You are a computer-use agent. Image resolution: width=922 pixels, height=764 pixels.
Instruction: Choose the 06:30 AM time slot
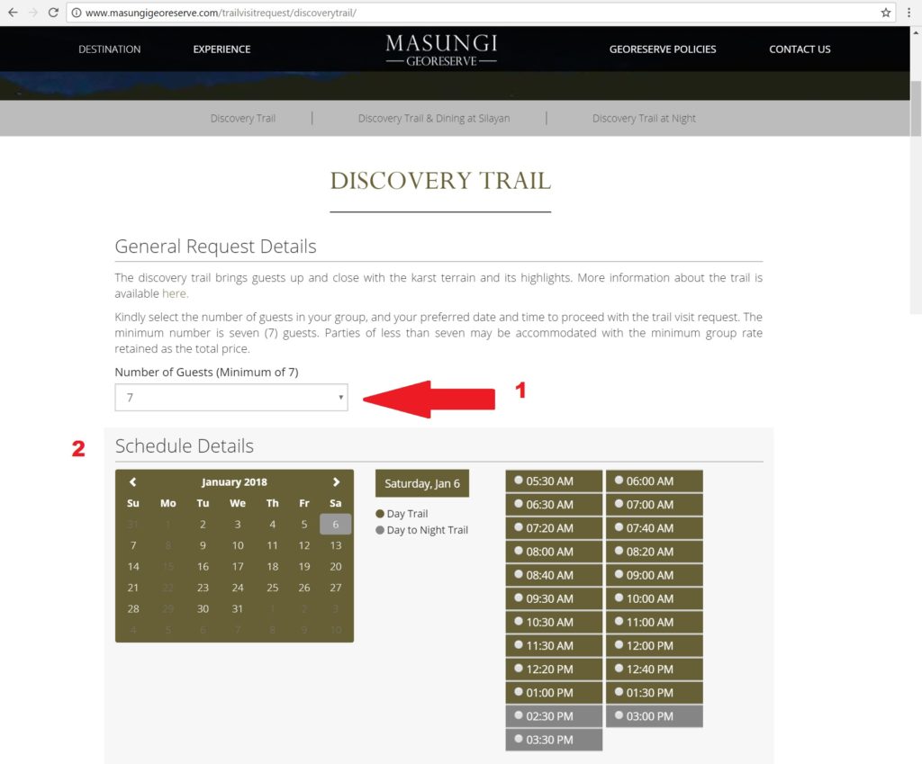(554, 504)
